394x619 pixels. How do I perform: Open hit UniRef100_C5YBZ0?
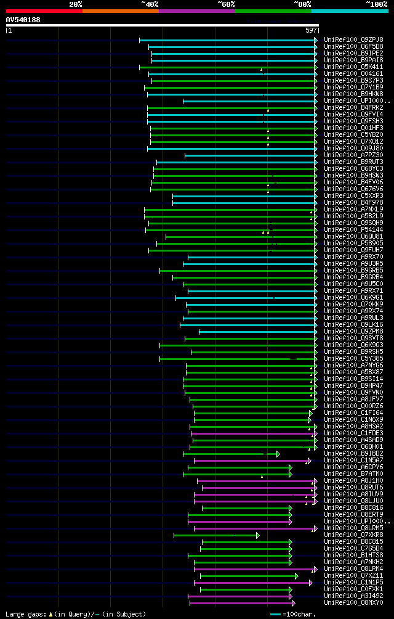(353, 134)
